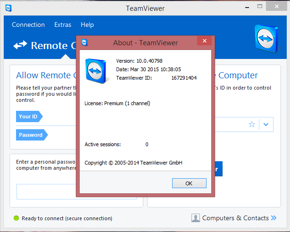The image size is (290, 232).
Task: Expand the partner ID dropdown arrow
Action: [266, 124]
